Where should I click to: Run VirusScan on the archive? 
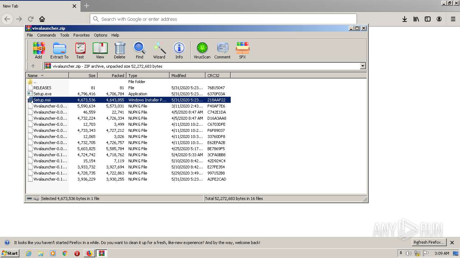pyautogui.click(x=202, y=50)
